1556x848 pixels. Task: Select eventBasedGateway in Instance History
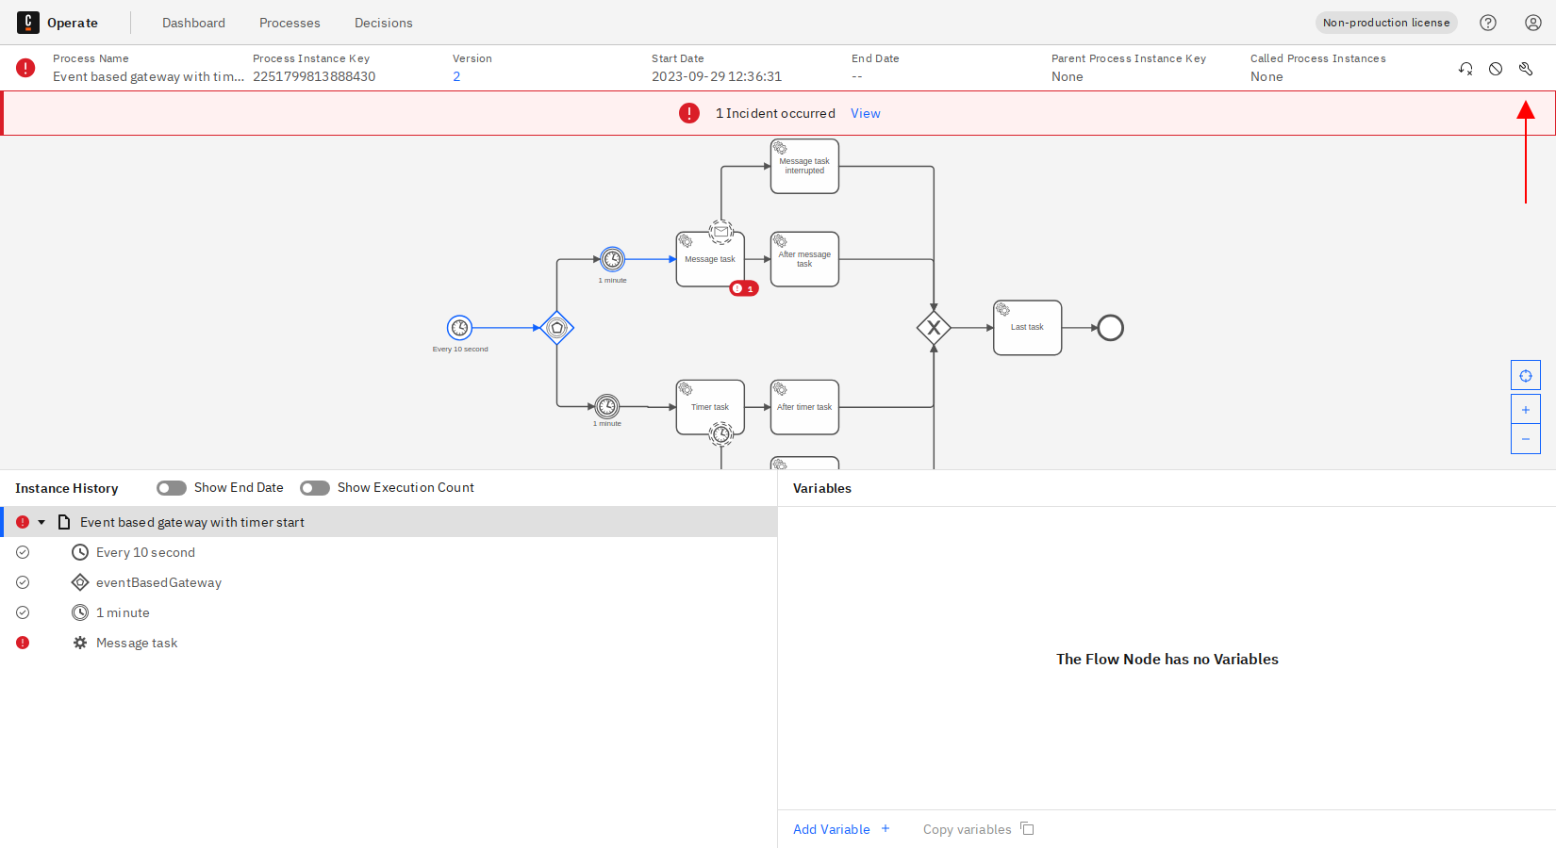(x=158, y=582)
